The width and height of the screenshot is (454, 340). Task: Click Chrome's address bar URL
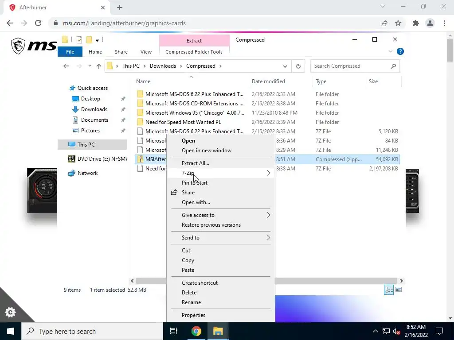pos(124,23)
